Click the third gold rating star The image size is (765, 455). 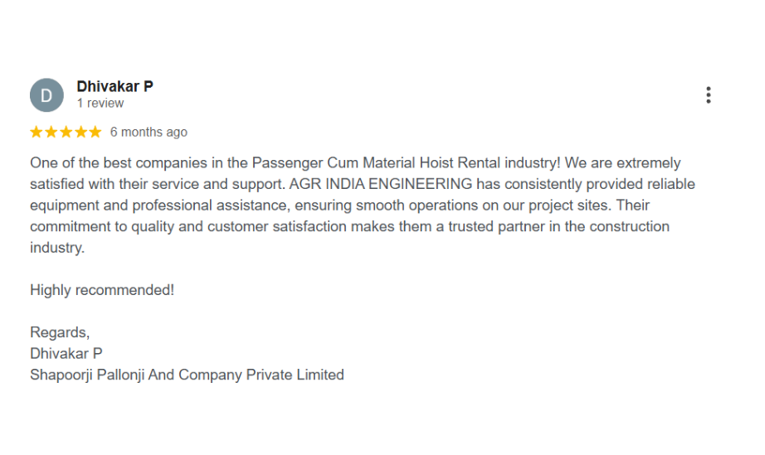click(66, 133)
